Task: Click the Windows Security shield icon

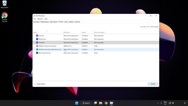Action: pos(37,49)
